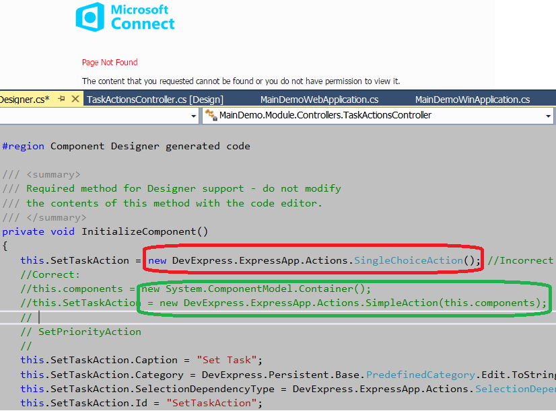Click the '//Incorrect' comment
The image size is (556, 413).
click(520, 260)
